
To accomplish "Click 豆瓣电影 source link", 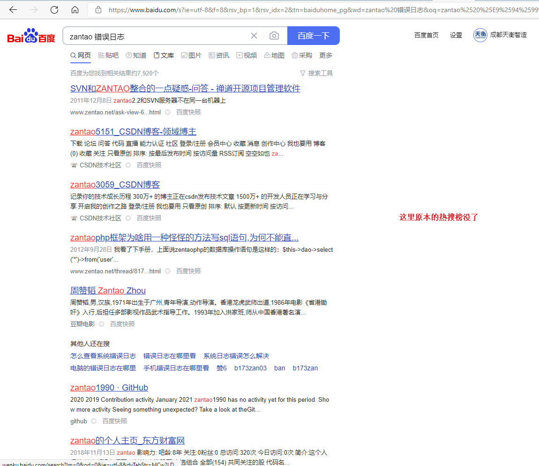I will click(82, 324).
